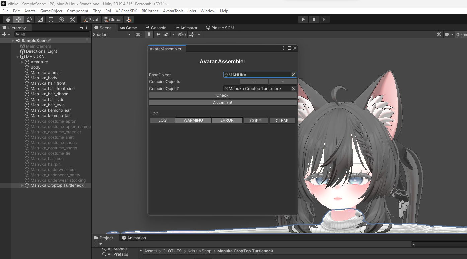Viewport: 467px width, 259px height.
Task: Open scene camera settings icon
Action: click(x=447, y=34)
